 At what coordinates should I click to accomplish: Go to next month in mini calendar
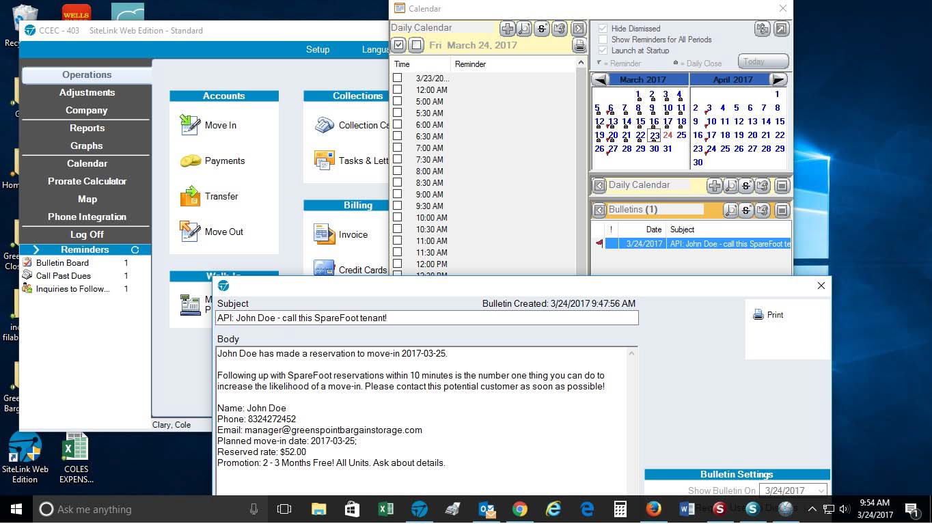[778, 80]
